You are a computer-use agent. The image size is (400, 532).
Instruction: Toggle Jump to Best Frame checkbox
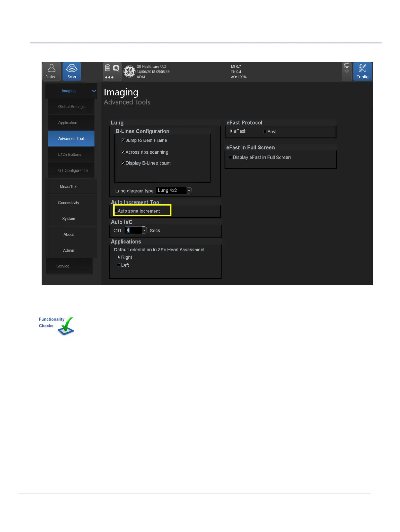123,140
